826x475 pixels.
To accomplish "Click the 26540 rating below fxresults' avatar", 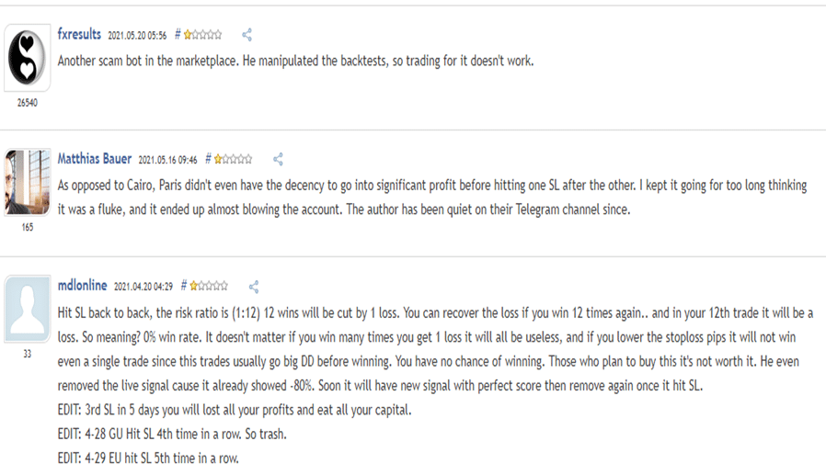I will [28, 103].
